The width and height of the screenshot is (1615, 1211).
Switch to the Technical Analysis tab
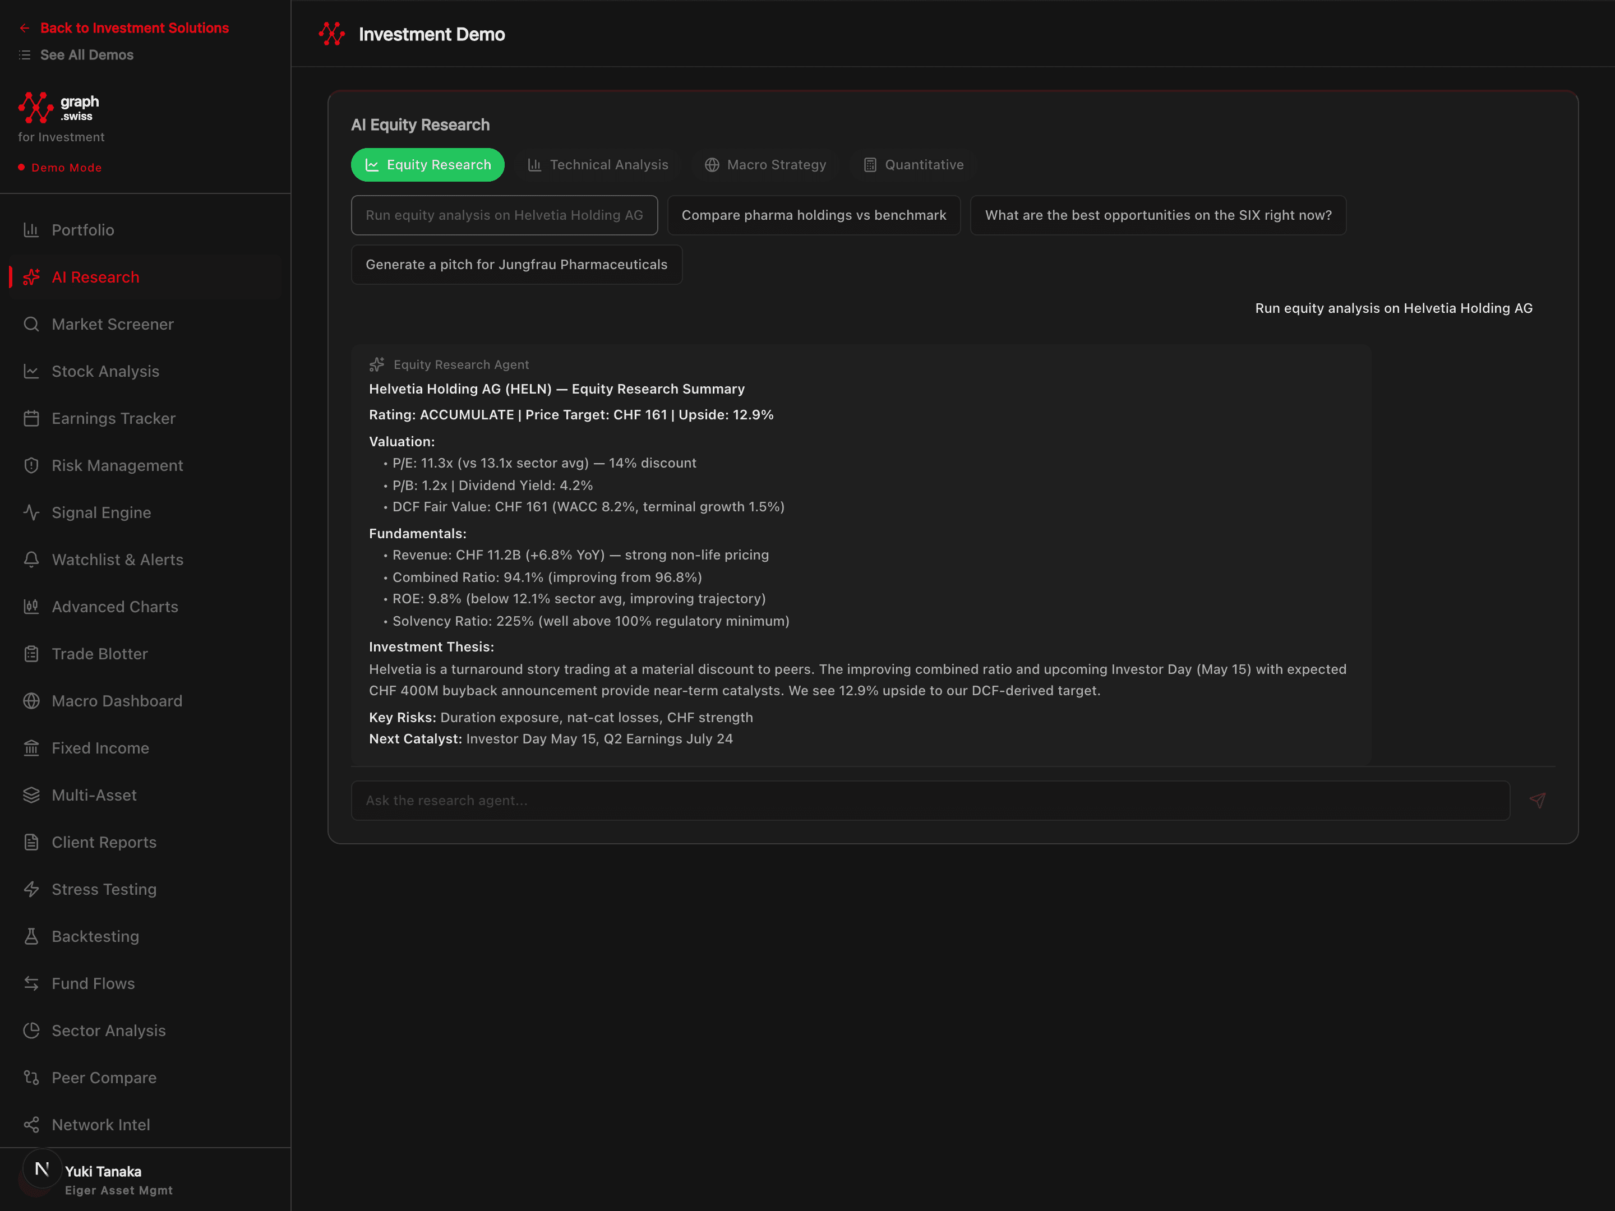[x=598, y=165]
